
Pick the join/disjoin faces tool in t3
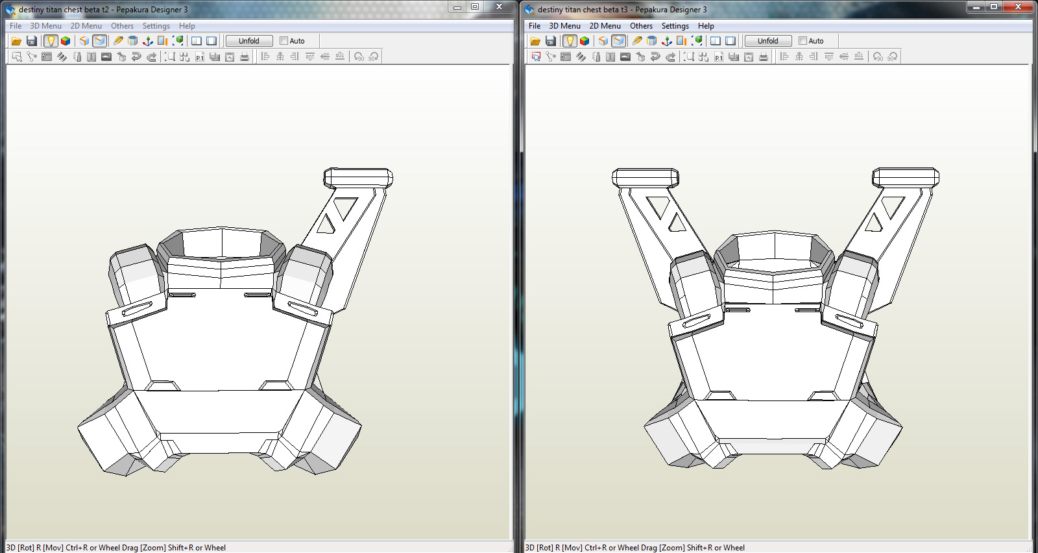tap(551, 56)
